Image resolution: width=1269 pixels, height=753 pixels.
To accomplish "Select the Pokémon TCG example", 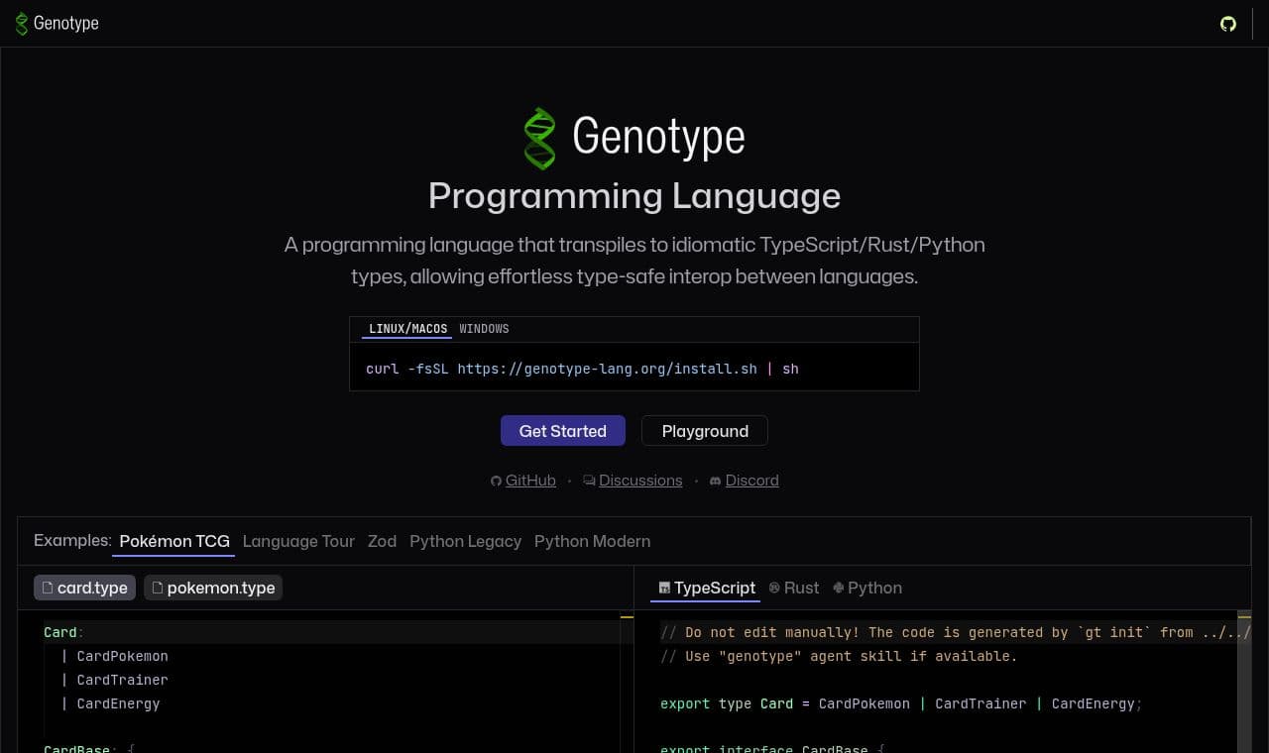I will pos(174,541).
